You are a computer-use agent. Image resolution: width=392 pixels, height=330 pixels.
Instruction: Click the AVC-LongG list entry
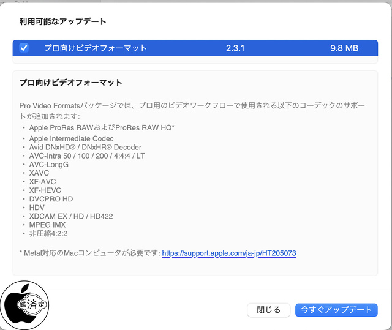tap(49, 165)
